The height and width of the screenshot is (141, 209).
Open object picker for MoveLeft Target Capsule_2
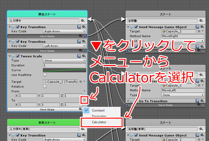click(199, 86)
